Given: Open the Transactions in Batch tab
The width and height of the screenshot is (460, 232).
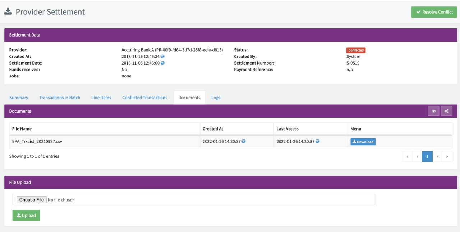Looking at the screenshot, I should (60, 98).
